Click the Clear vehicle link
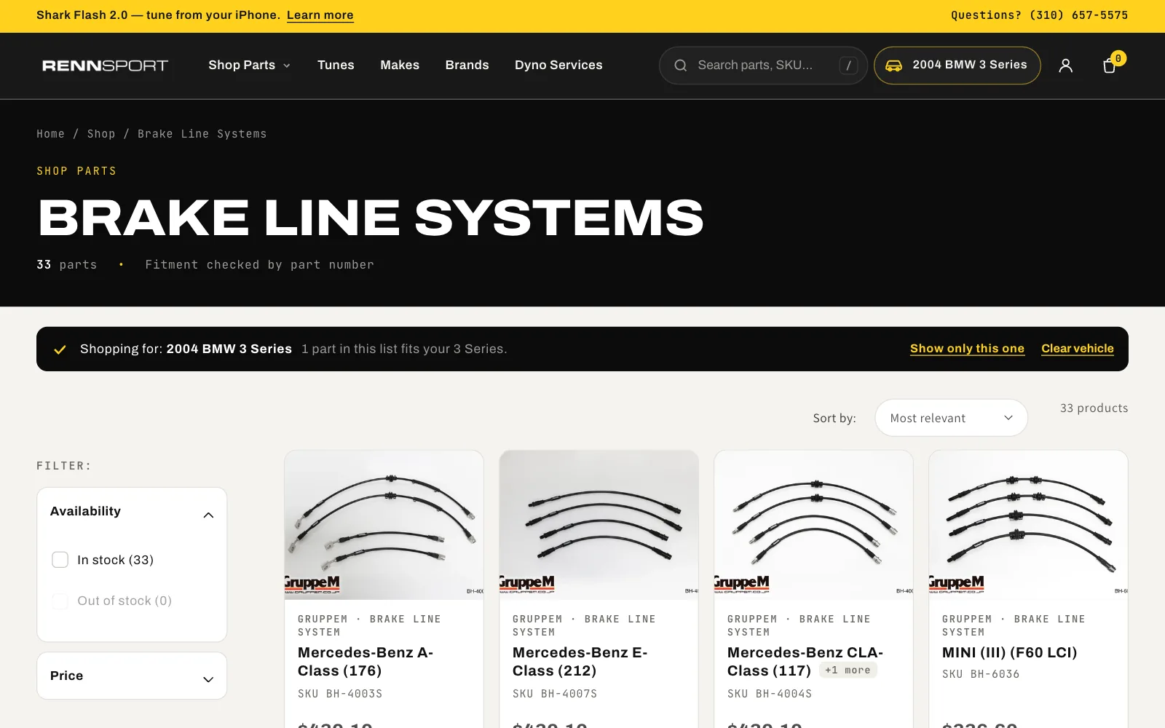The image size is (1165, 728). pyautogui.click(x=1078, y=349)
